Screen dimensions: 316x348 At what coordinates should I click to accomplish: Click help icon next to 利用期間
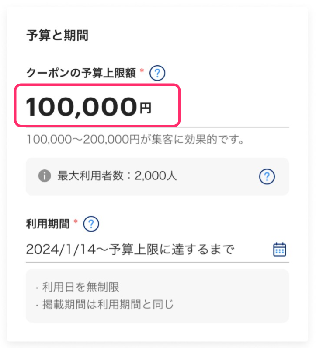[91, 224]
